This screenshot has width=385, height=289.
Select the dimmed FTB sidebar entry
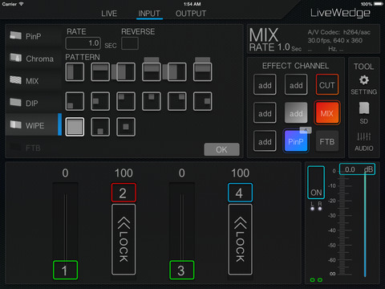click(34, 148)
